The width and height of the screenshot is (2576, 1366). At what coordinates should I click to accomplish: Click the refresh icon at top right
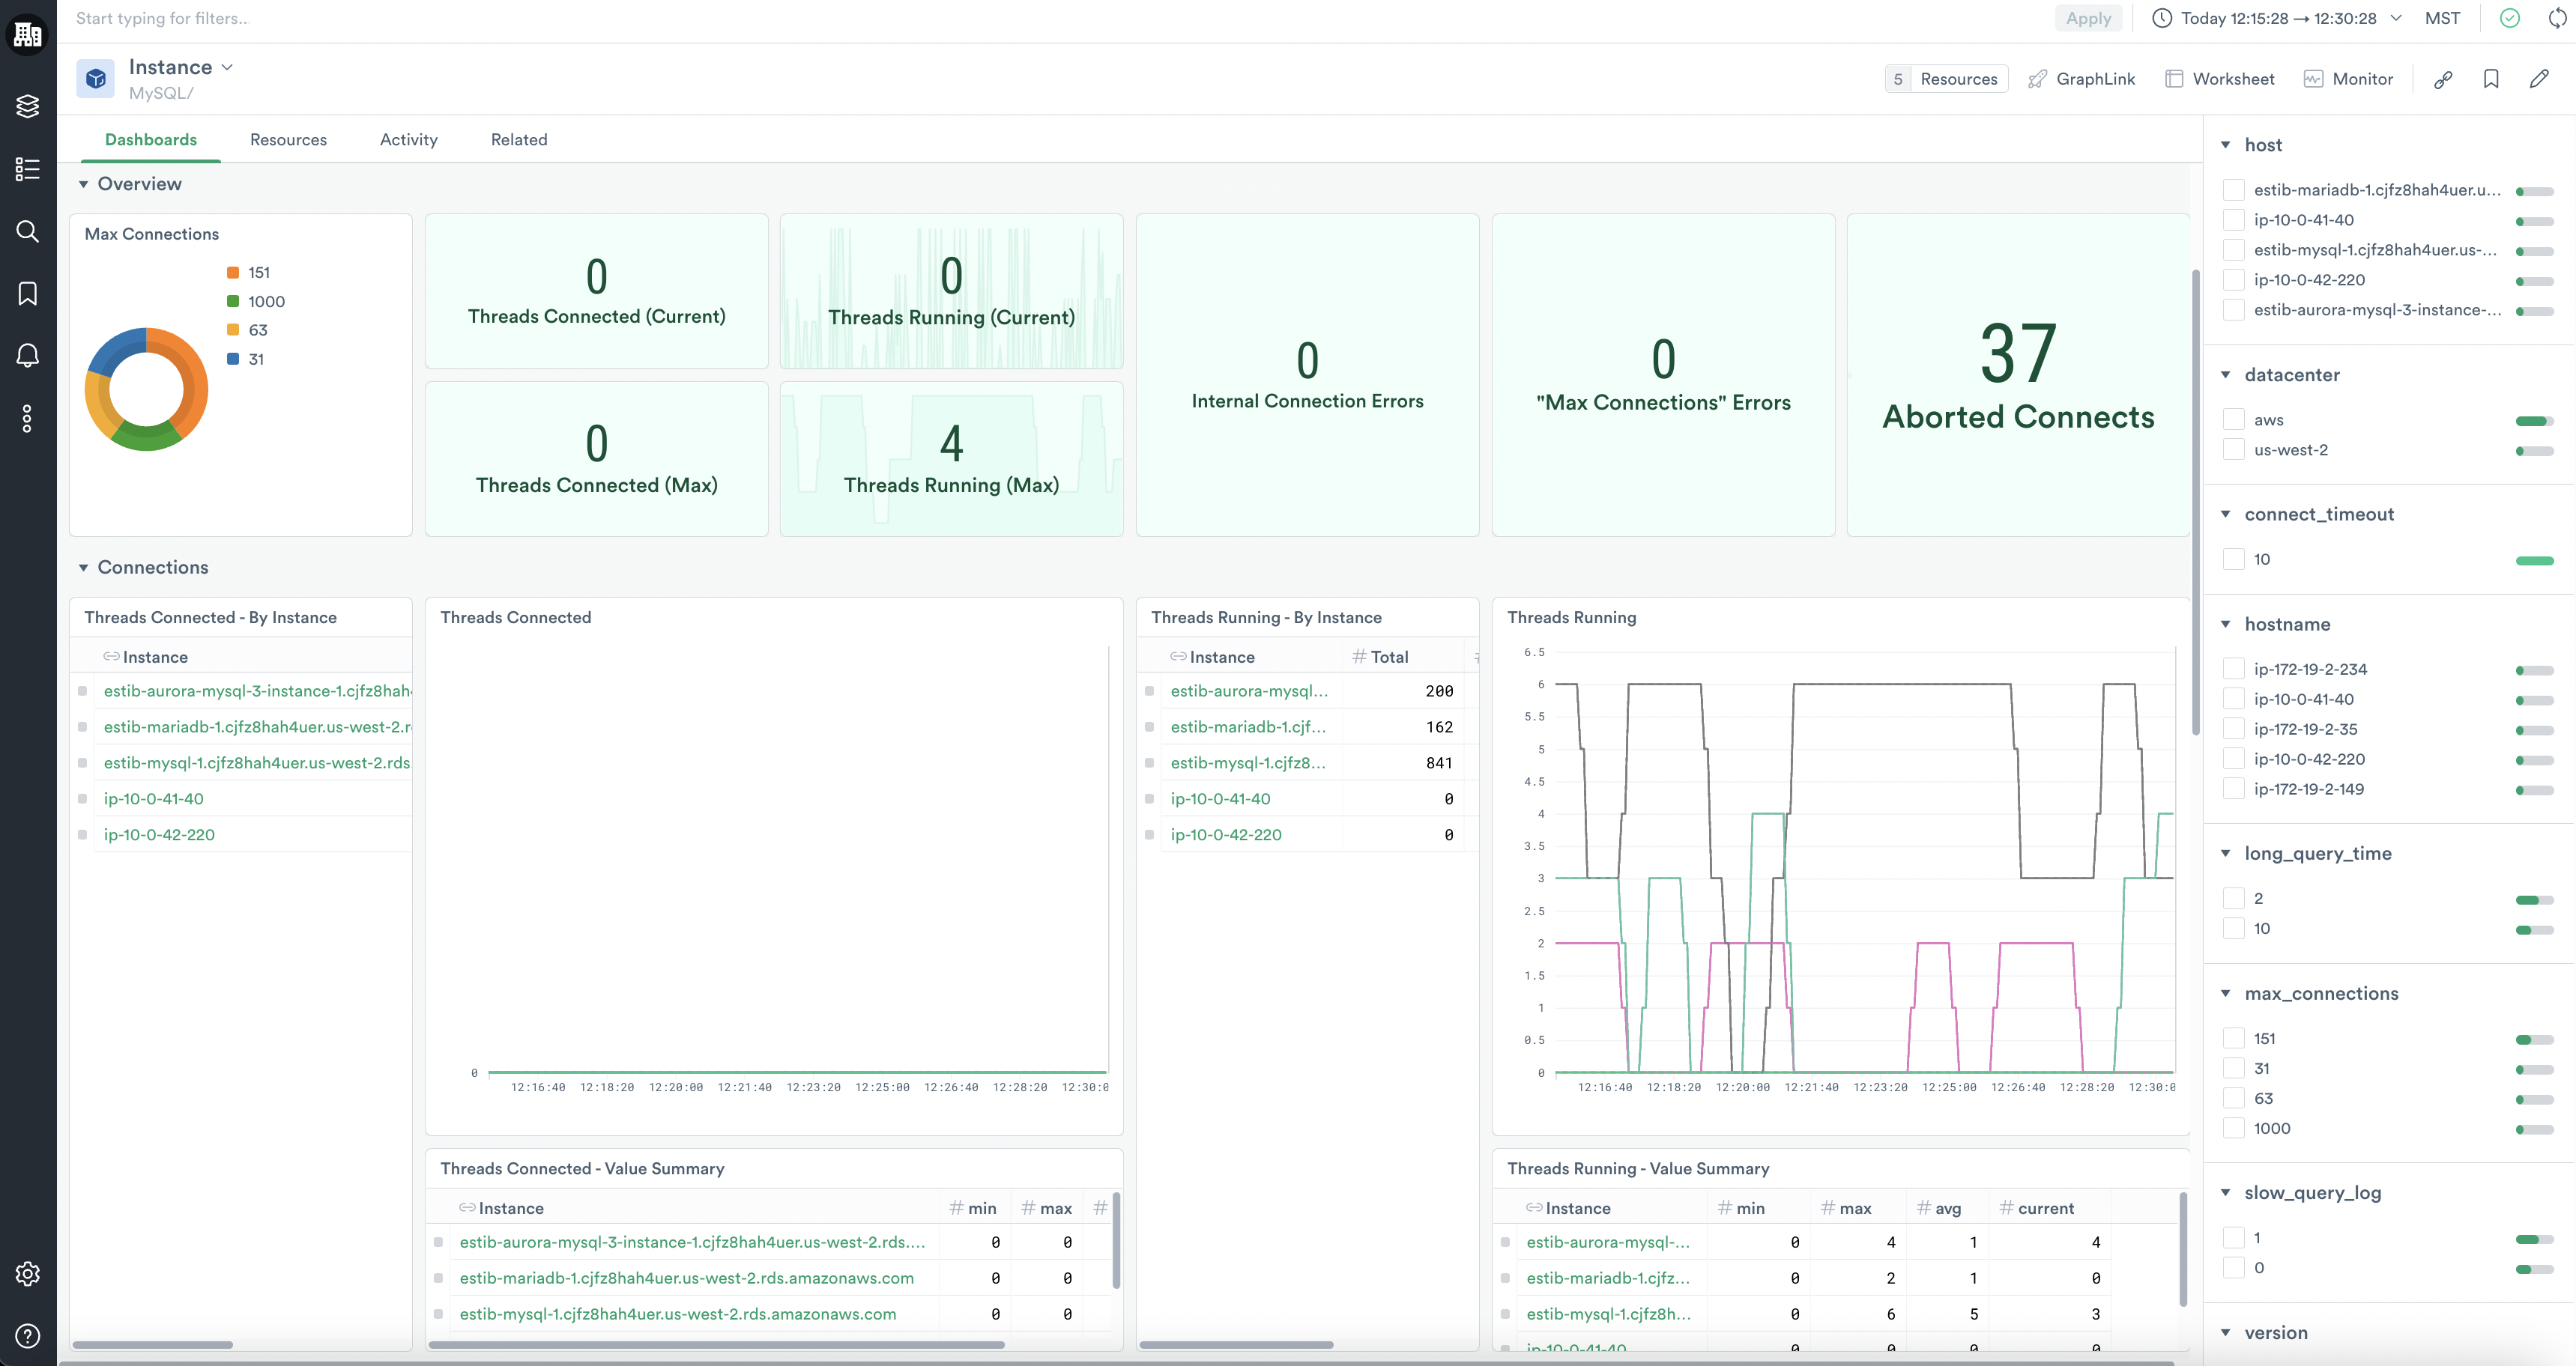point(2557,18)
